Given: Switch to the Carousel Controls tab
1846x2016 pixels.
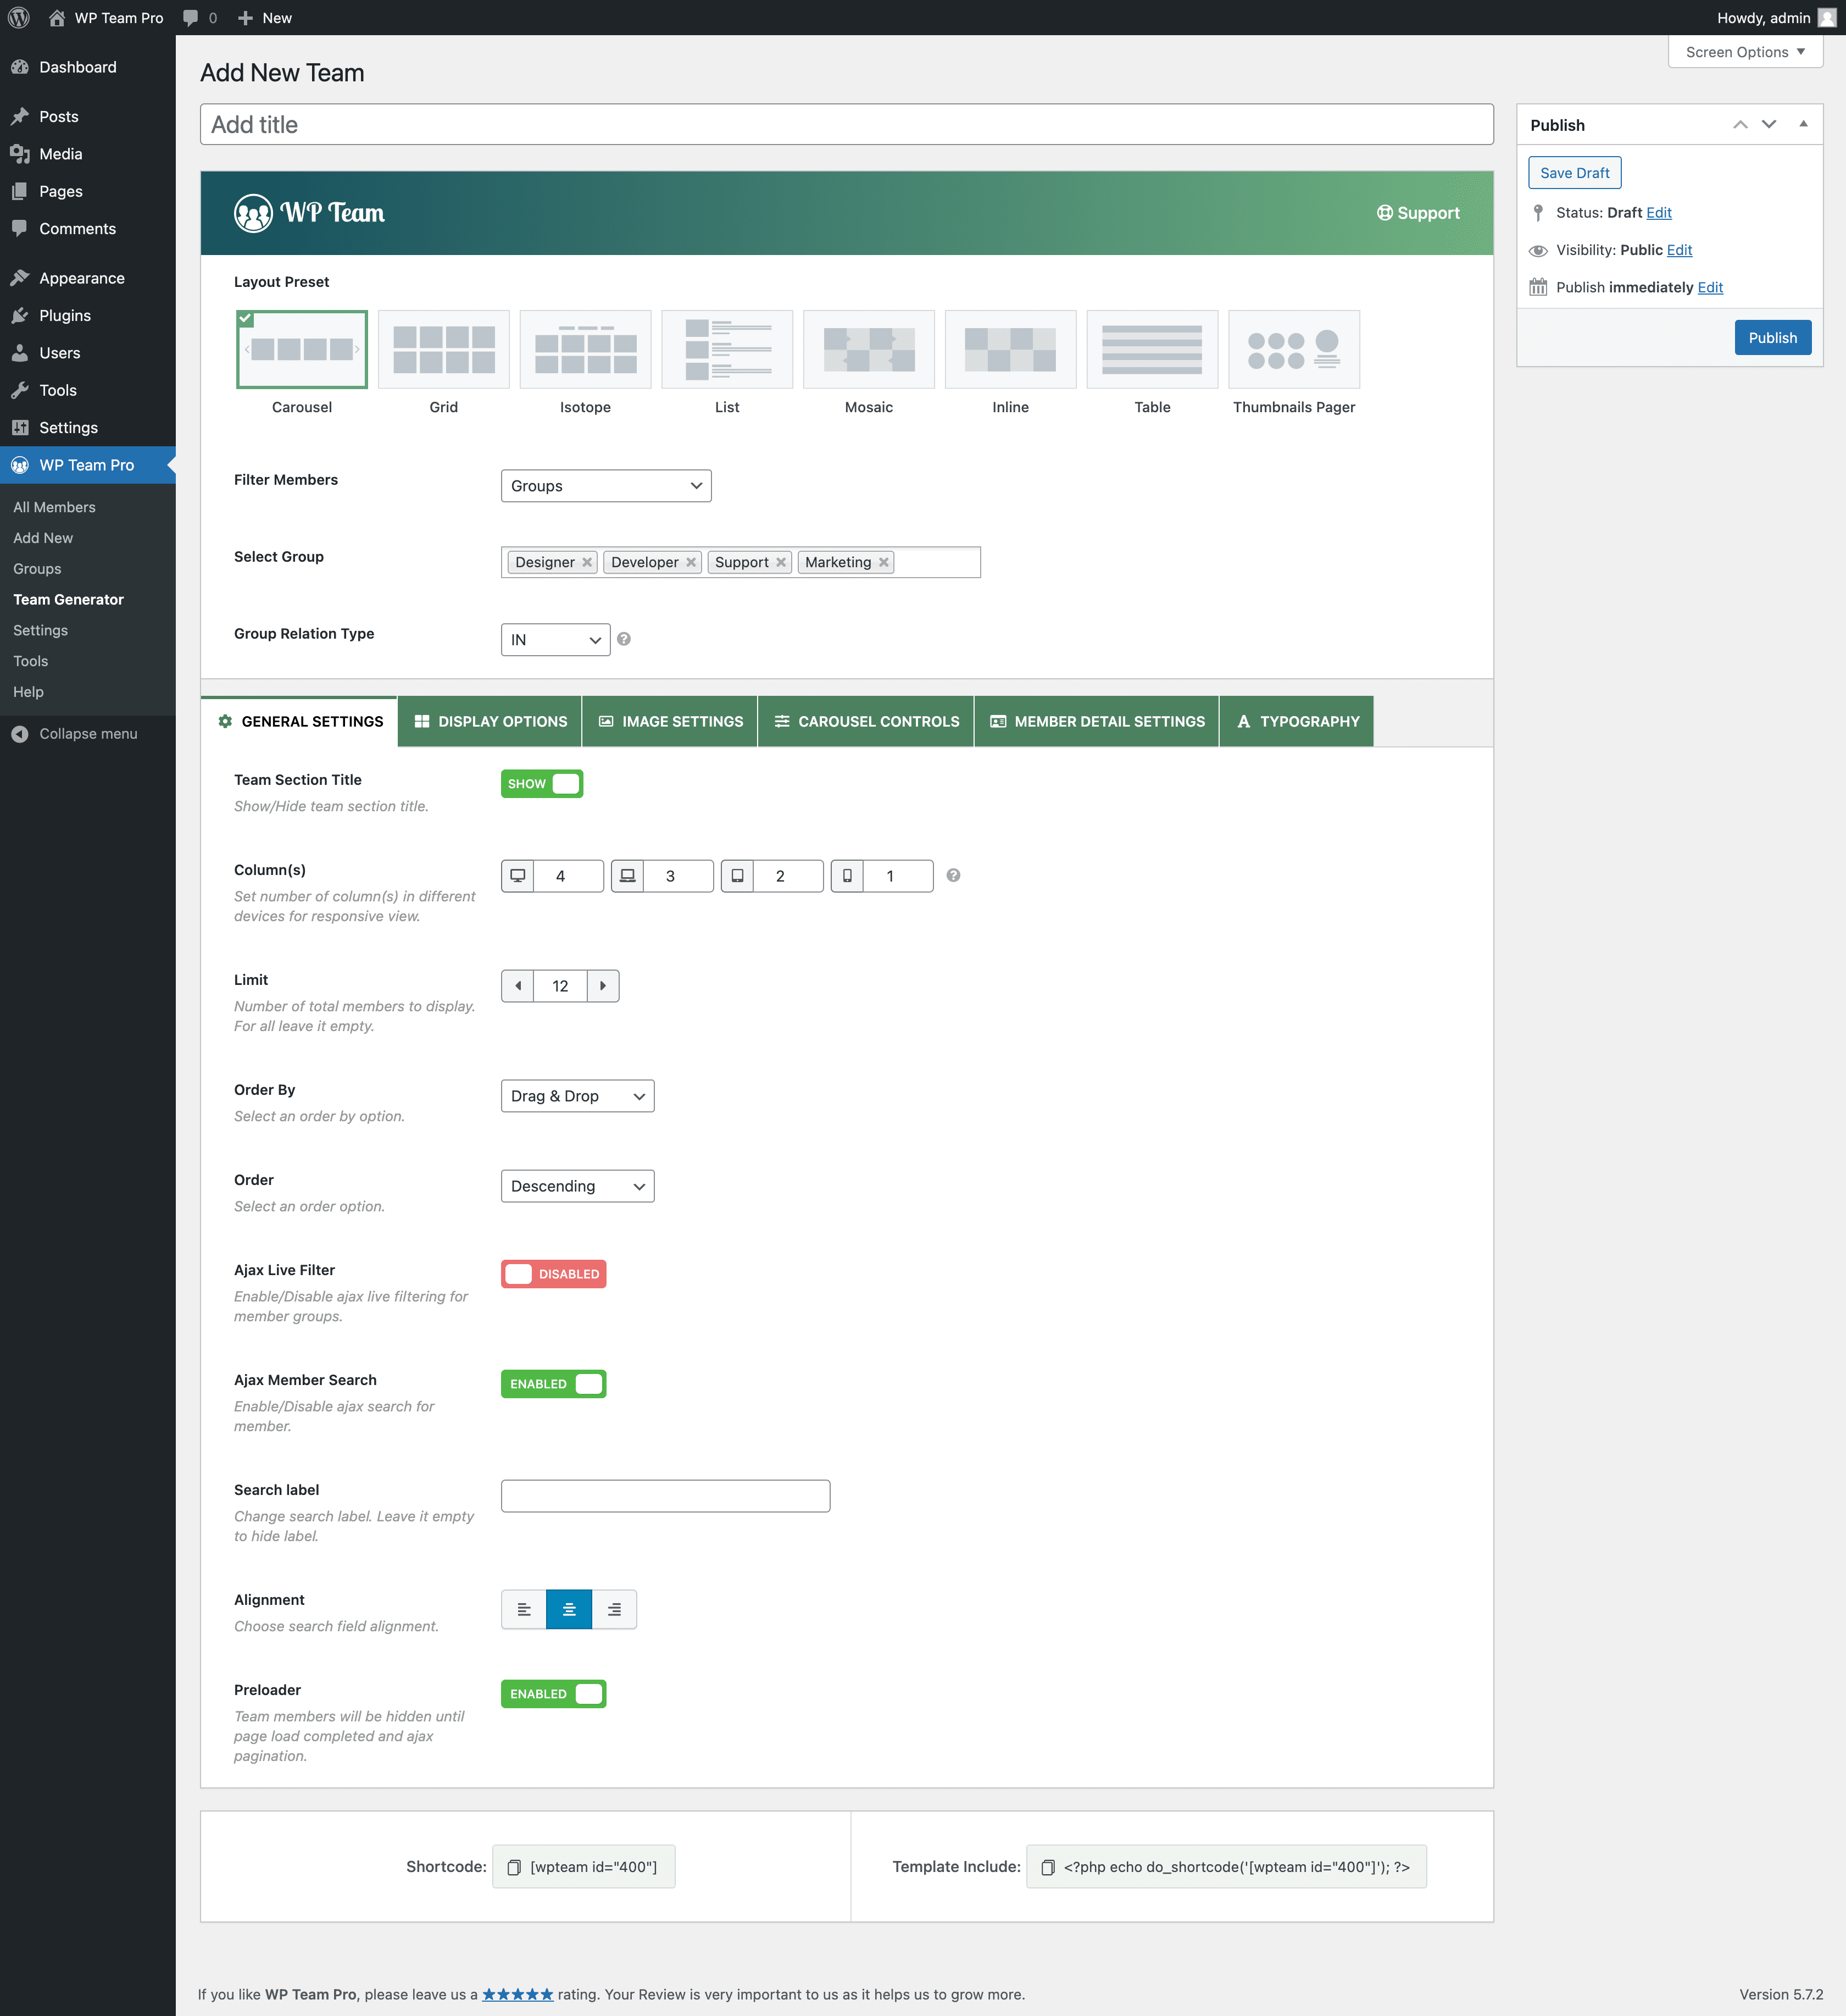Looking at the screenshot, I should click(865, 721).
